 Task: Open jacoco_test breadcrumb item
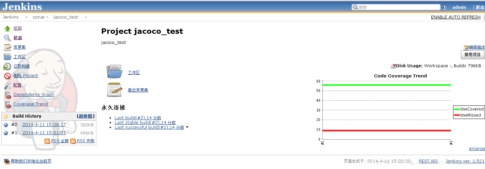click(66, 17)
